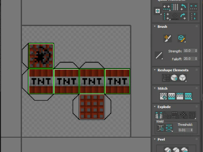Click the Set Pivot icon in Quick Transform
203x152 pixels.
(x=158, y=11)
